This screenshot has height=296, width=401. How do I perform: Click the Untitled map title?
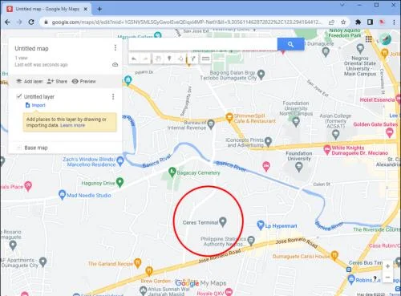coord(31,48)
